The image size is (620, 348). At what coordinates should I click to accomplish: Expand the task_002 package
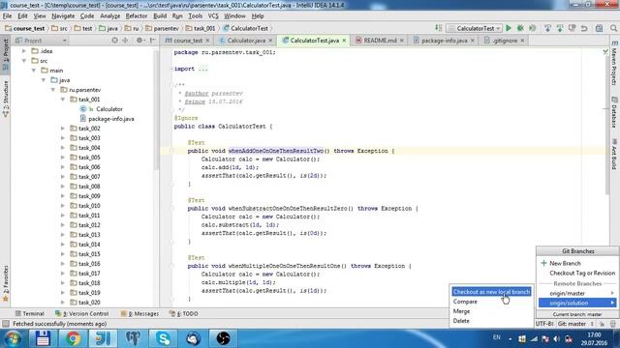63,129
